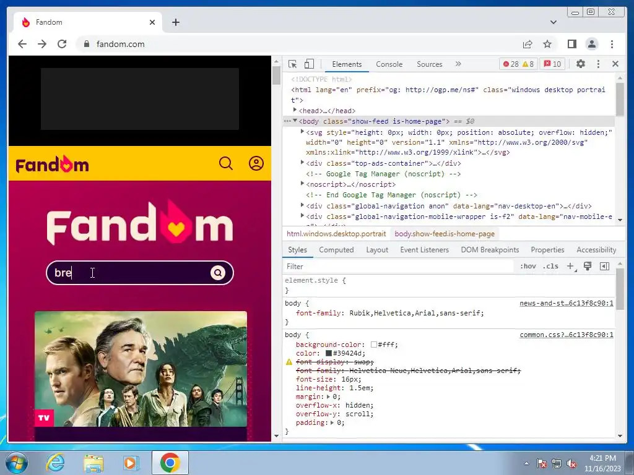The height and width of the screenshot is (475, 634).
Task: Expand the padding shorthand property triangle
Action: (332, 423)
